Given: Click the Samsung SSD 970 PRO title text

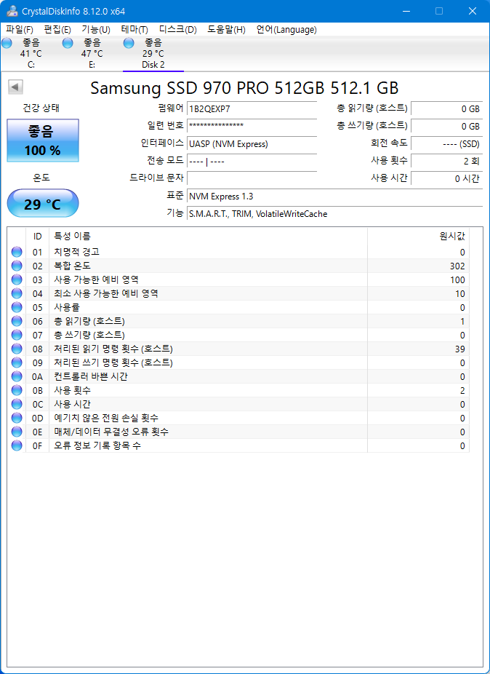Looking at the screenshot, I should tap(244, 87).
